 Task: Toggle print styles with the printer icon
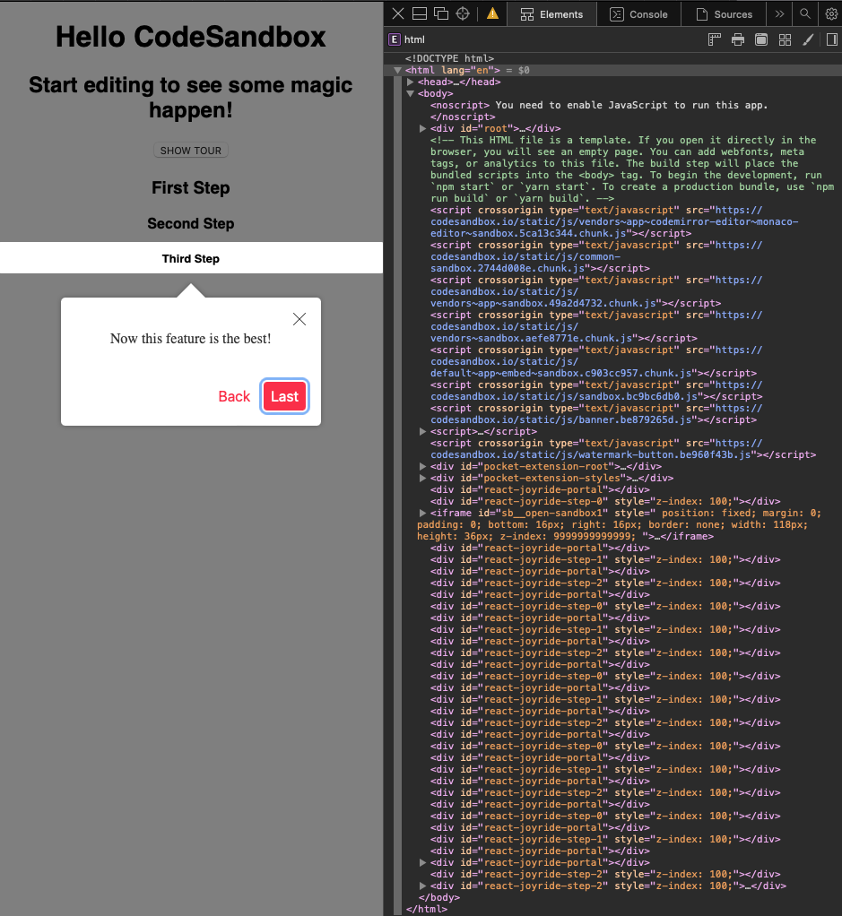coord(738,39)
